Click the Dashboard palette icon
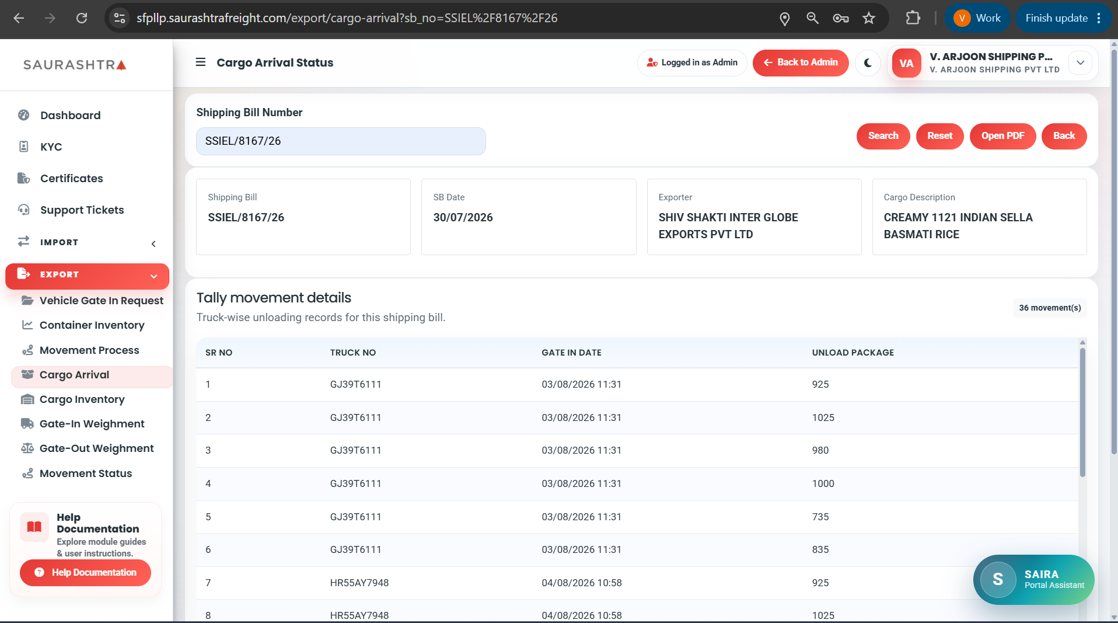 pos(23,115)
